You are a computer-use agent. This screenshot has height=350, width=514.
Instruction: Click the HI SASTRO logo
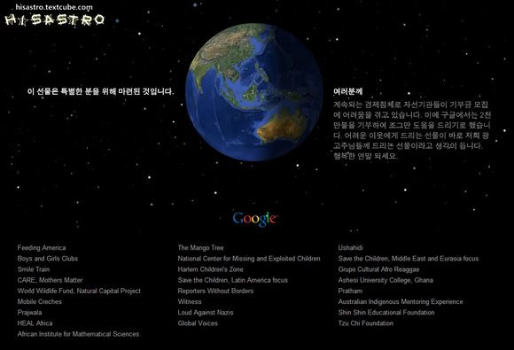tap(55, 20)
